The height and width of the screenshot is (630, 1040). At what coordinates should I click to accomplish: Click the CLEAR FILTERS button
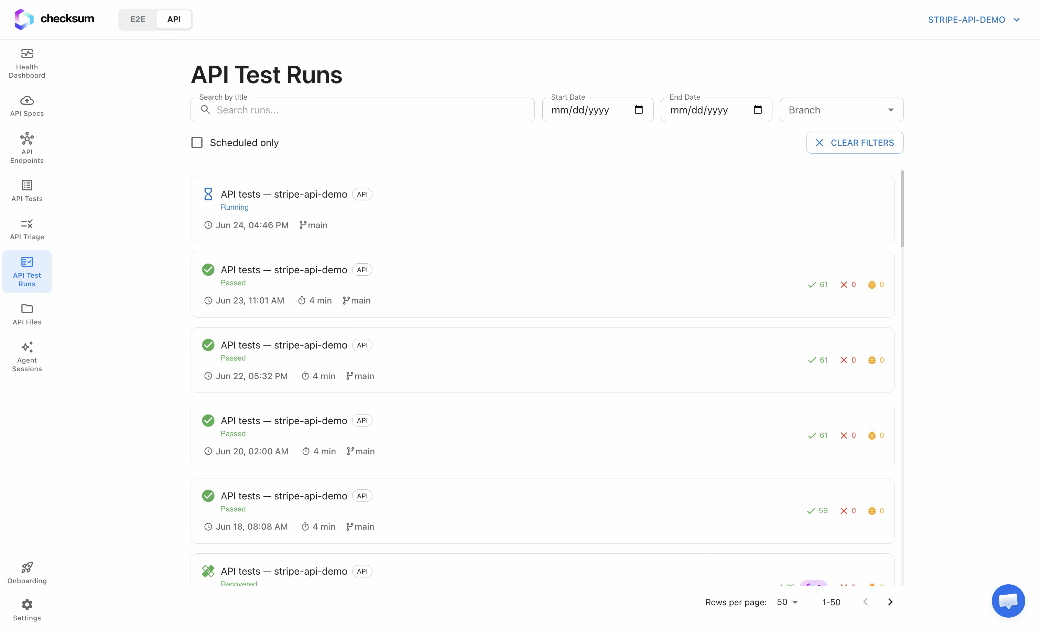(x=855, y=143)
